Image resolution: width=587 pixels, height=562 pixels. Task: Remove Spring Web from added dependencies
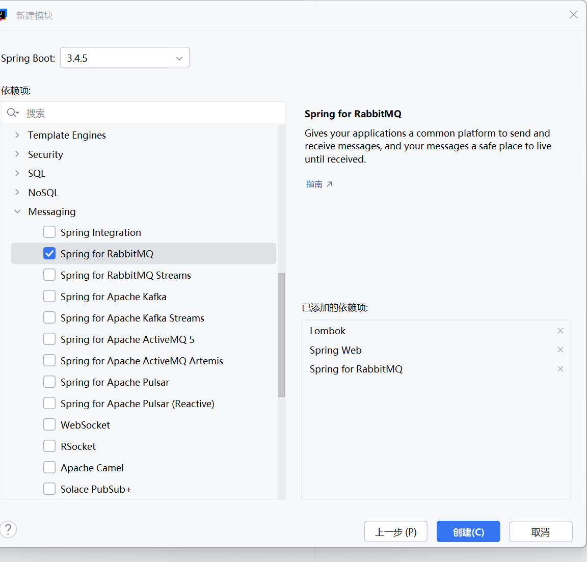click(x=561, y=350)
